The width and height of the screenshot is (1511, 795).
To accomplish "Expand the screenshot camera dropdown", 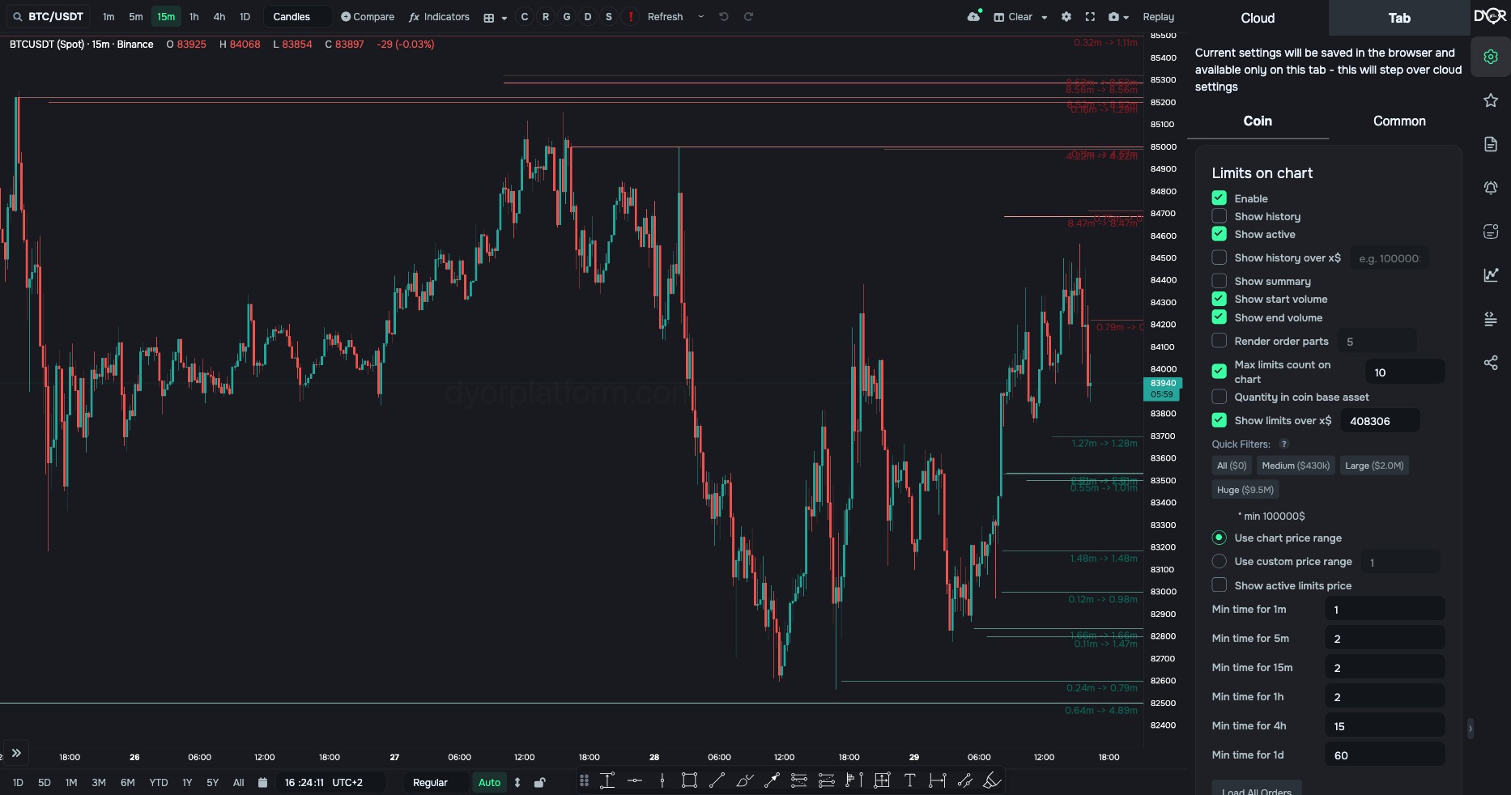I will [x=1126, y=17].
